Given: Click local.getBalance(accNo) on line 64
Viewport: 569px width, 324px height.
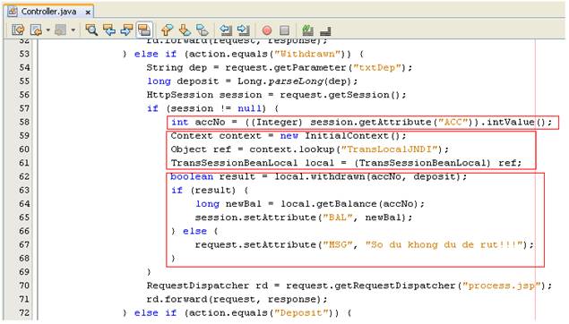Looking at the screenshot, I should [x=349, y=204].
